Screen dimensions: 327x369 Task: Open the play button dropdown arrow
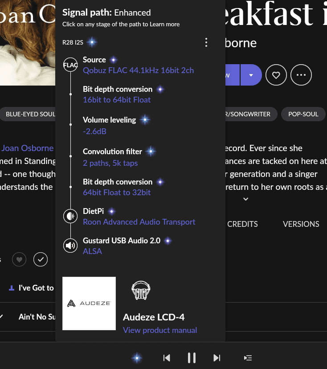click(251, 75)
